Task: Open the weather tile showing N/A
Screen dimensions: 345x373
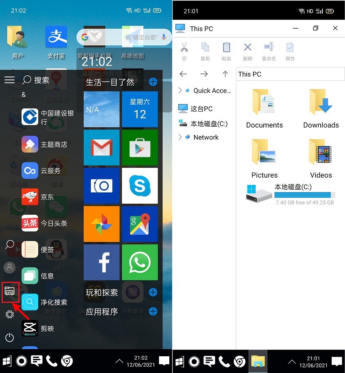Action: tap(102, 109)
